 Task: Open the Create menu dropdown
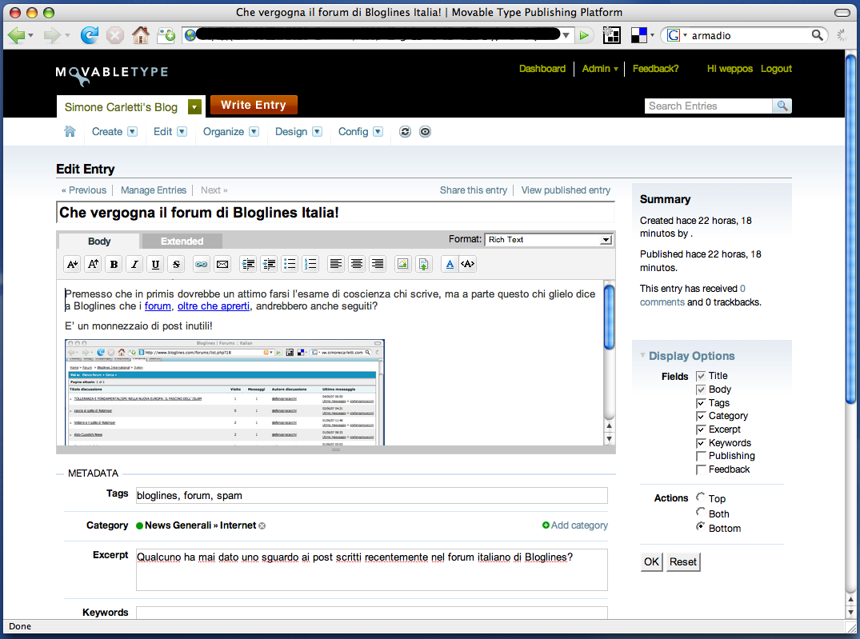[x=132, y=132]
